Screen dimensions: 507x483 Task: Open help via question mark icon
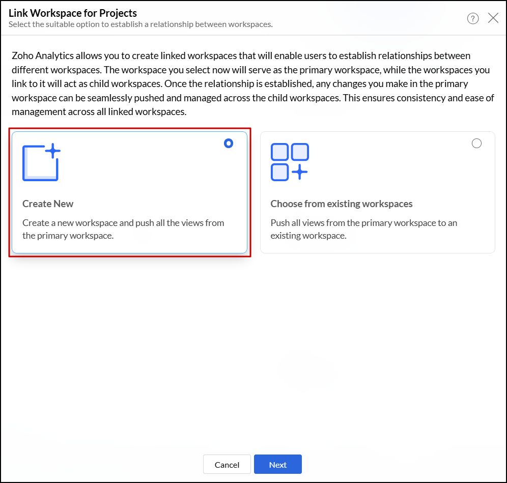[473, 19]
